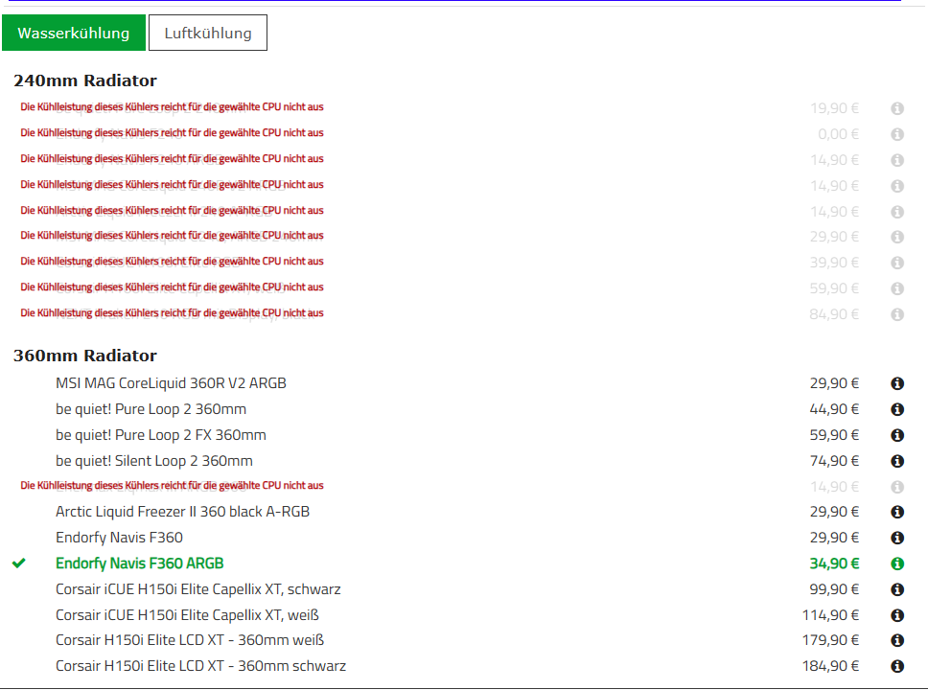Click the greyed 0,00 € price
Viewport: 928px width, 690px height.
click(839, 134)
